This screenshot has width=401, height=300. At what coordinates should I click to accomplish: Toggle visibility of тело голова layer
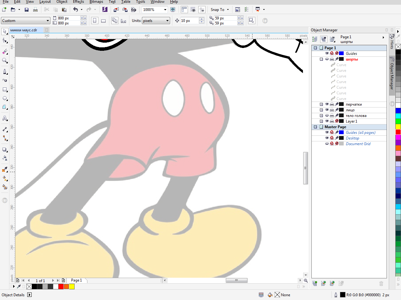(327, 116)
